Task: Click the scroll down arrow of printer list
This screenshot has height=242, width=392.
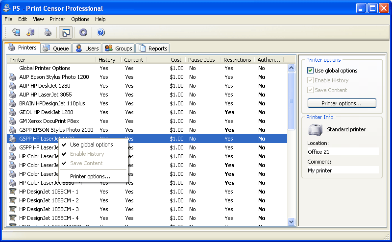Action: point(292,221)
